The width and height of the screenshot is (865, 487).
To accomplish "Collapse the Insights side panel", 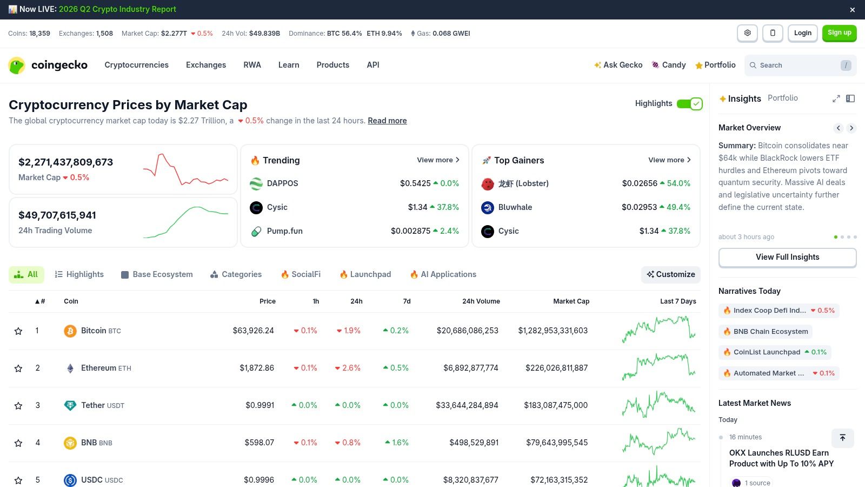I will tap(850, 98).
